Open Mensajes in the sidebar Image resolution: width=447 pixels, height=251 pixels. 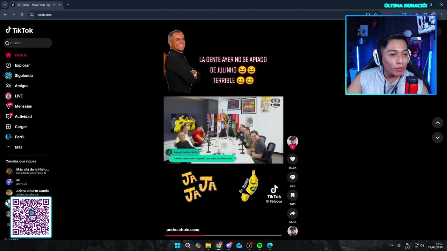(23, 106)
